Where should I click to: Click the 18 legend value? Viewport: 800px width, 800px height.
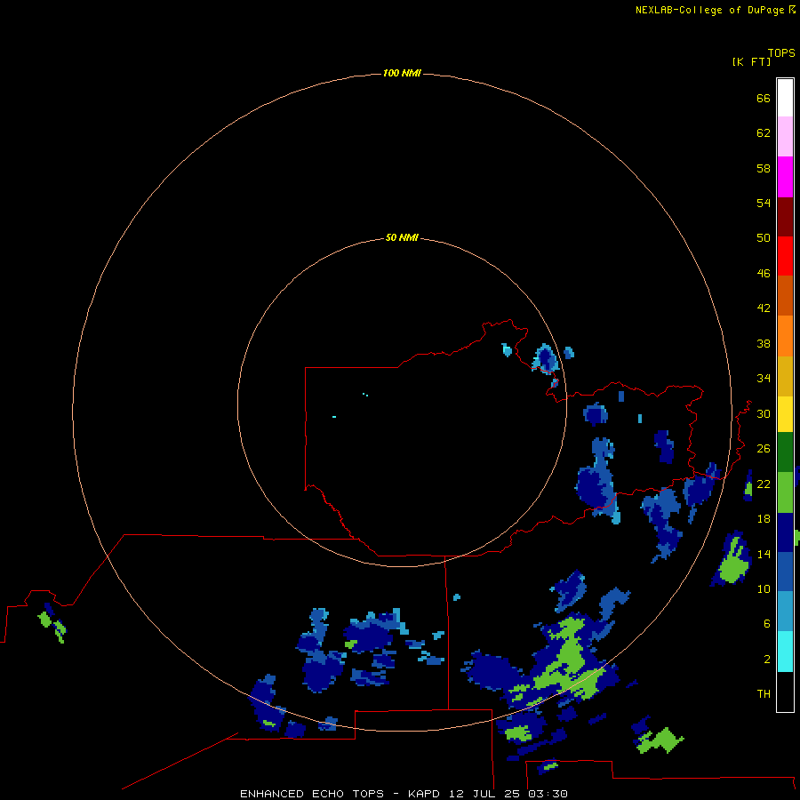coord(764,518)
